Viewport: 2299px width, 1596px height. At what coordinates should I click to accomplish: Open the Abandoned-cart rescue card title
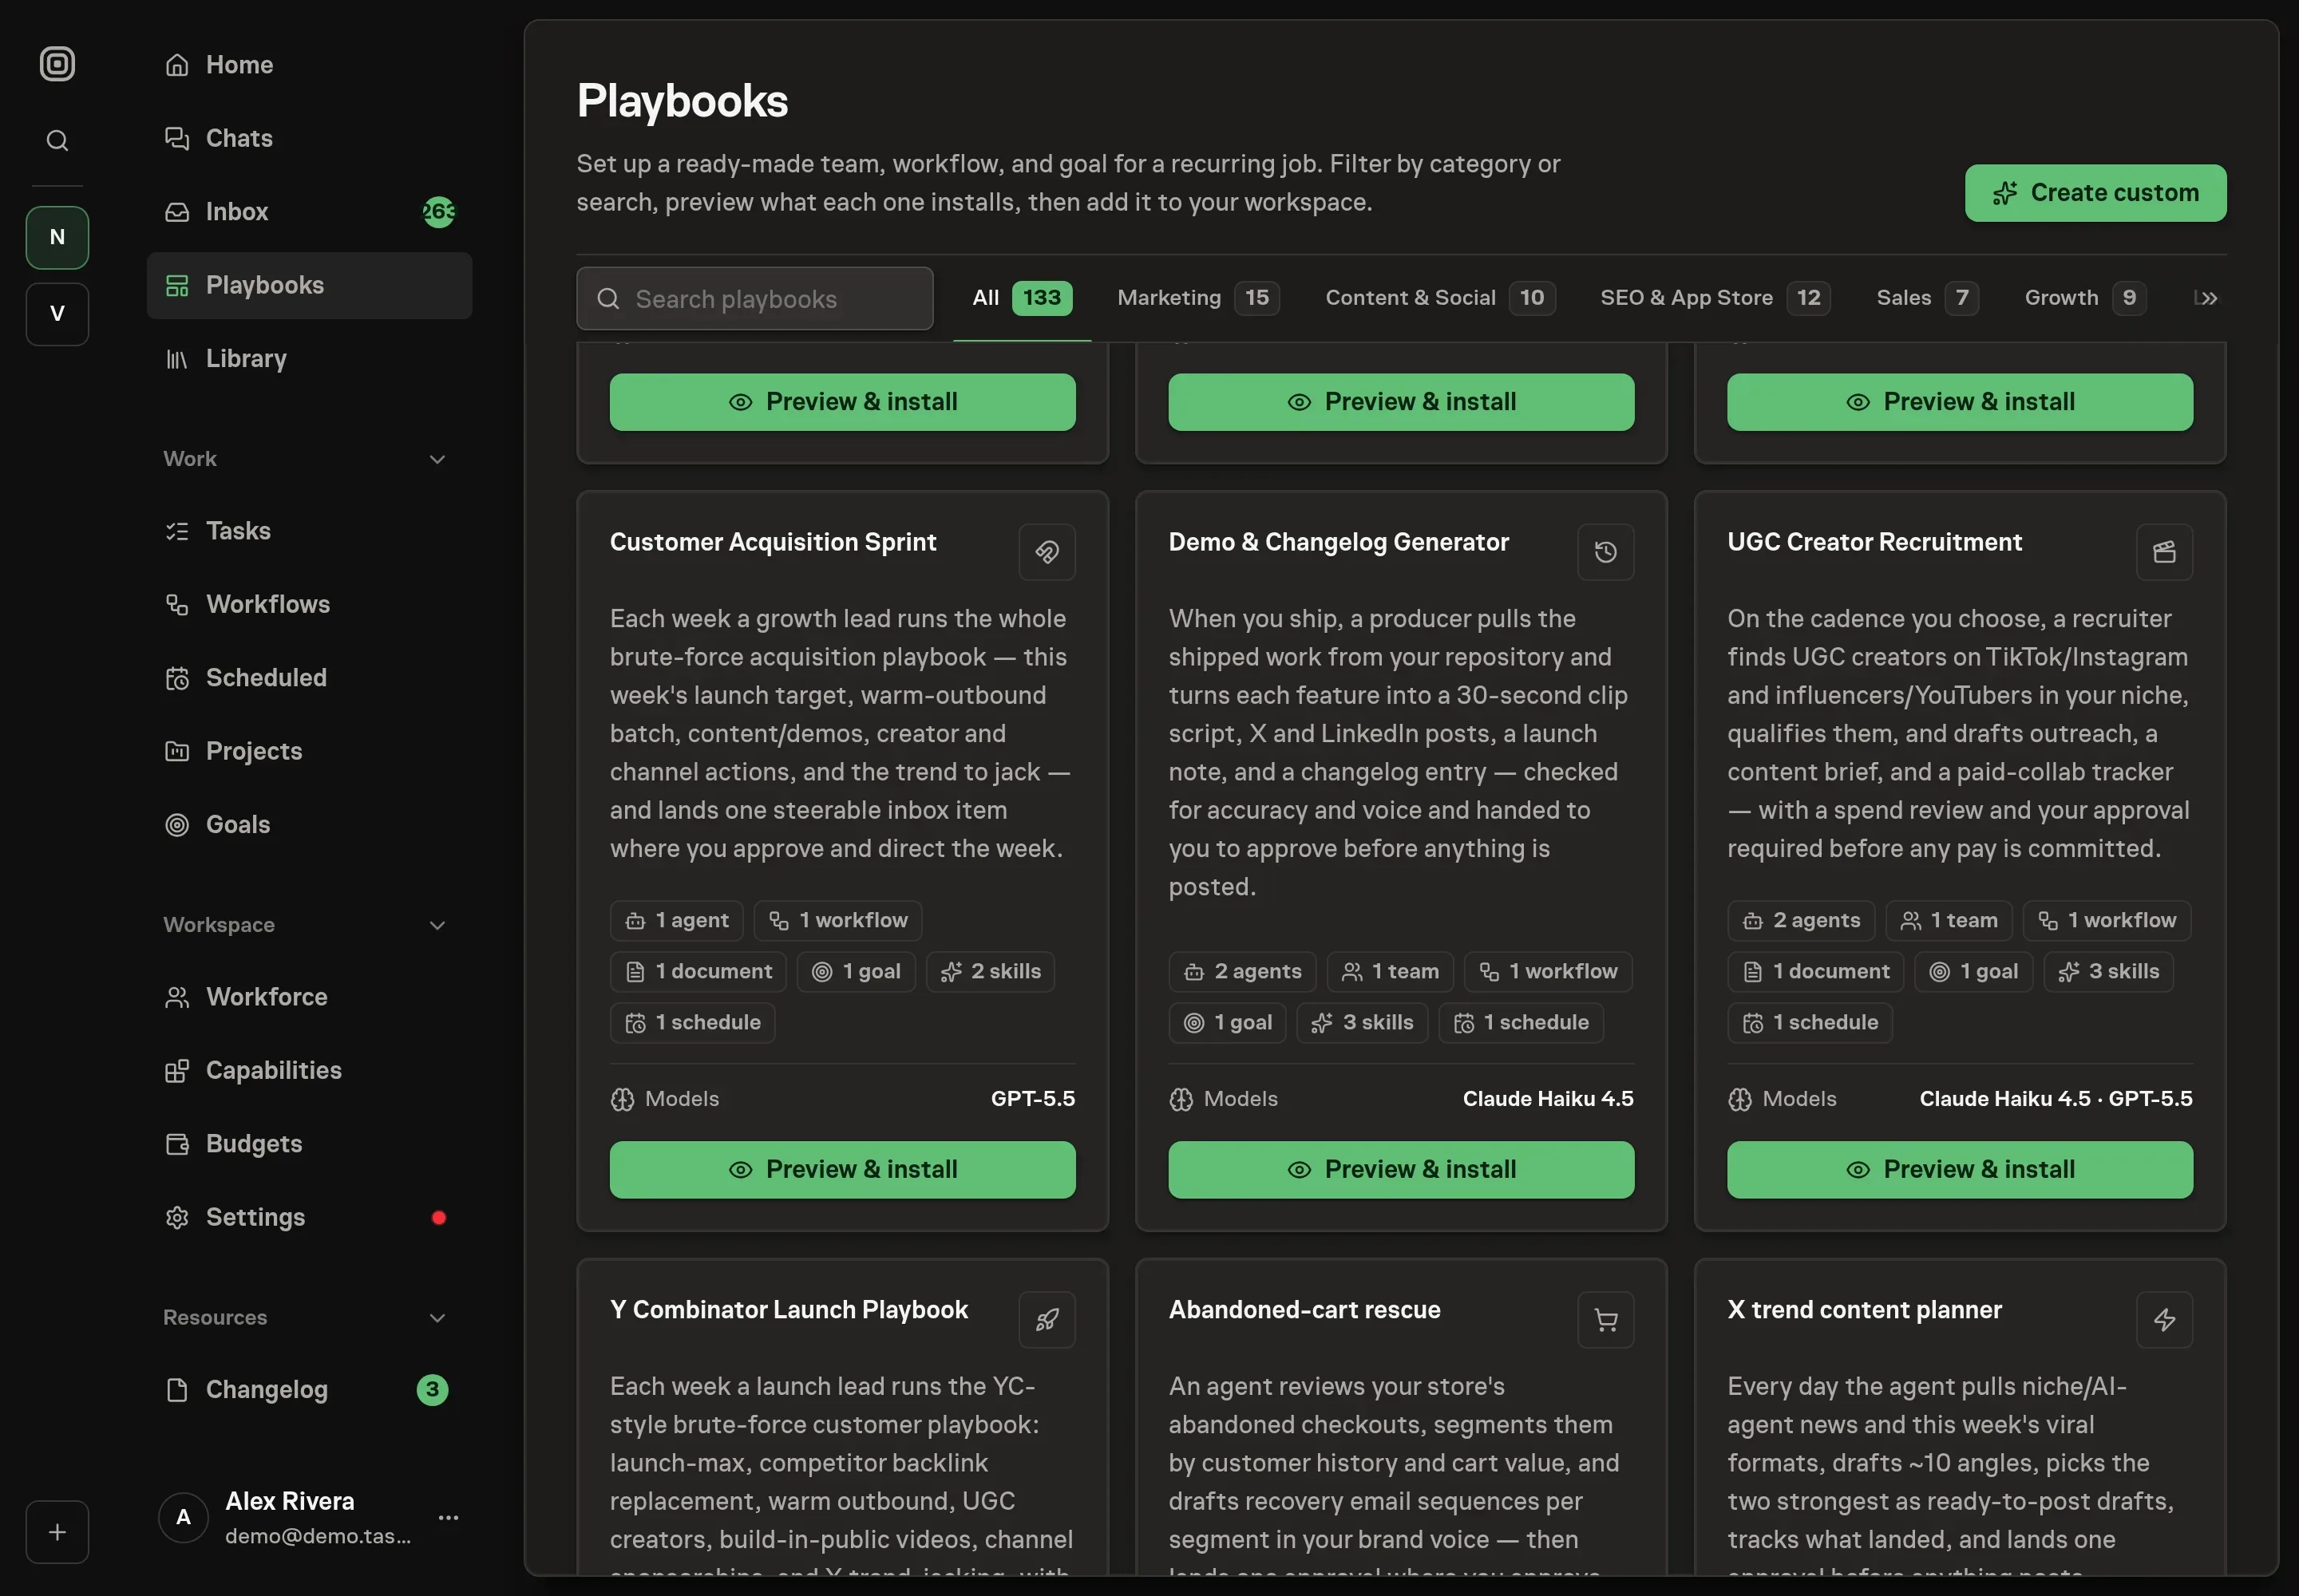[x=1304, y=1310]
